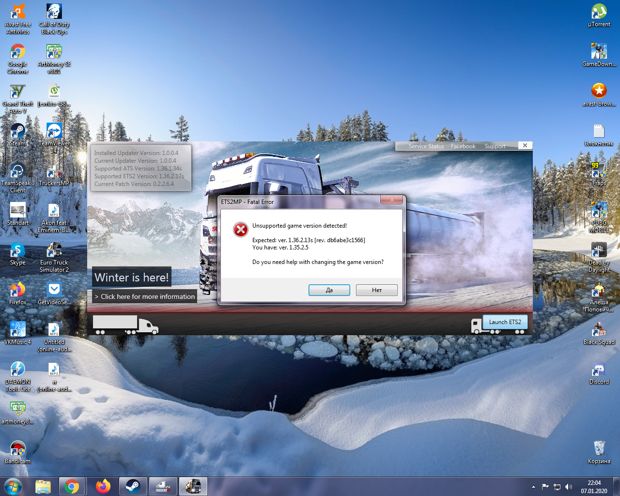Select the TeamSpeak 3 Client icon
This screenshot has width=620, height=496.
(18, 178)
